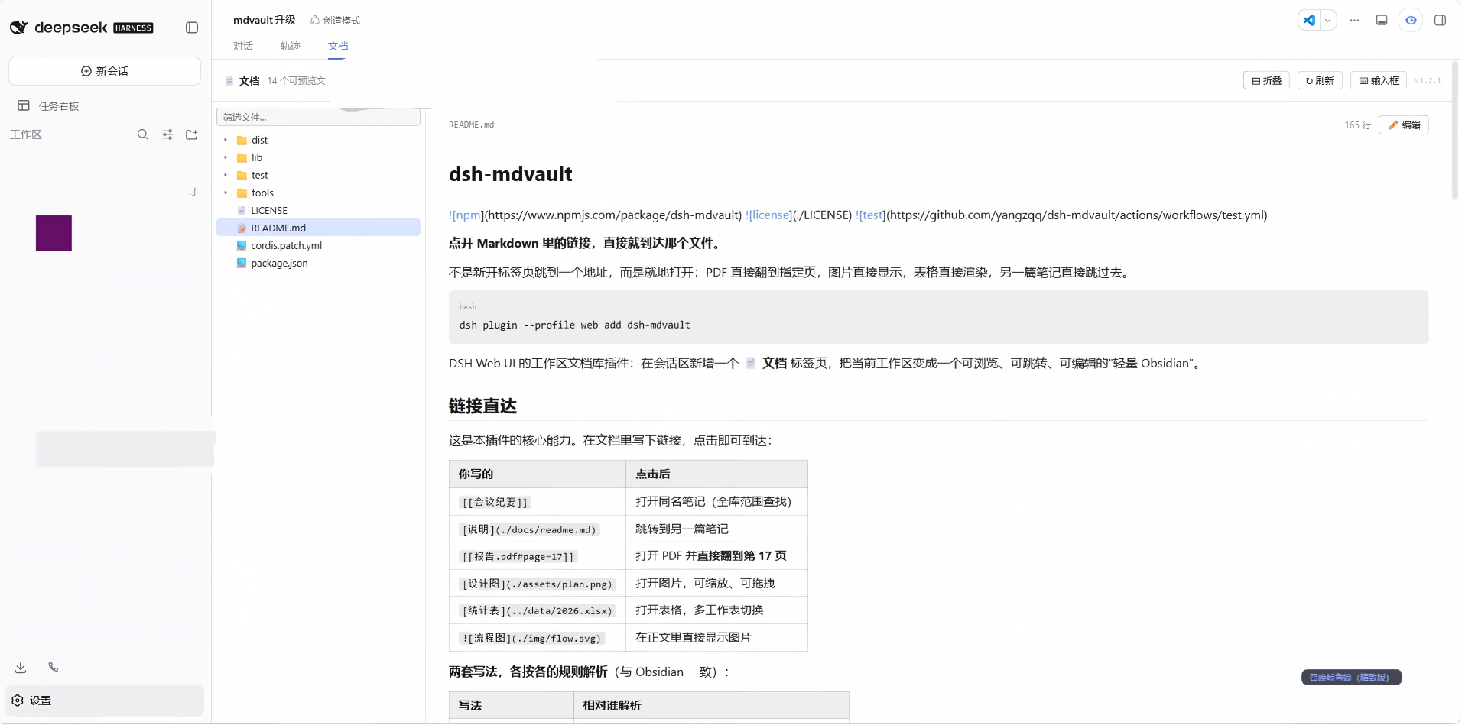Collapse the left sidebar panel icon
This screenshot has height=725, width=1462.
click(192, 28)
